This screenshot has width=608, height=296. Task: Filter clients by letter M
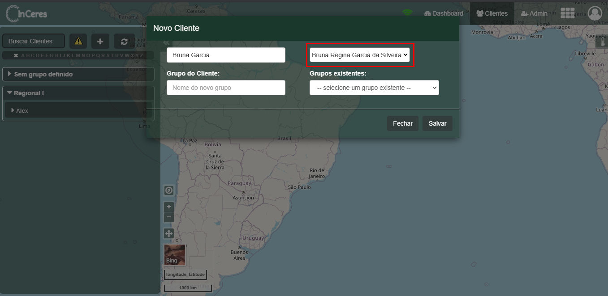78,55
